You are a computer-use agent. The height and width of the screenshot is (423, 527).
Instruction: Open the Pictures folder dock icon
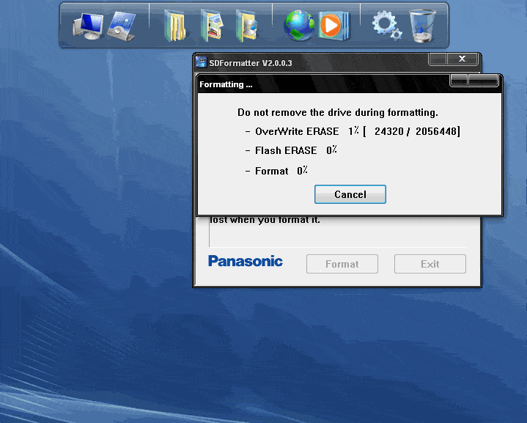[x=212, y=26]
